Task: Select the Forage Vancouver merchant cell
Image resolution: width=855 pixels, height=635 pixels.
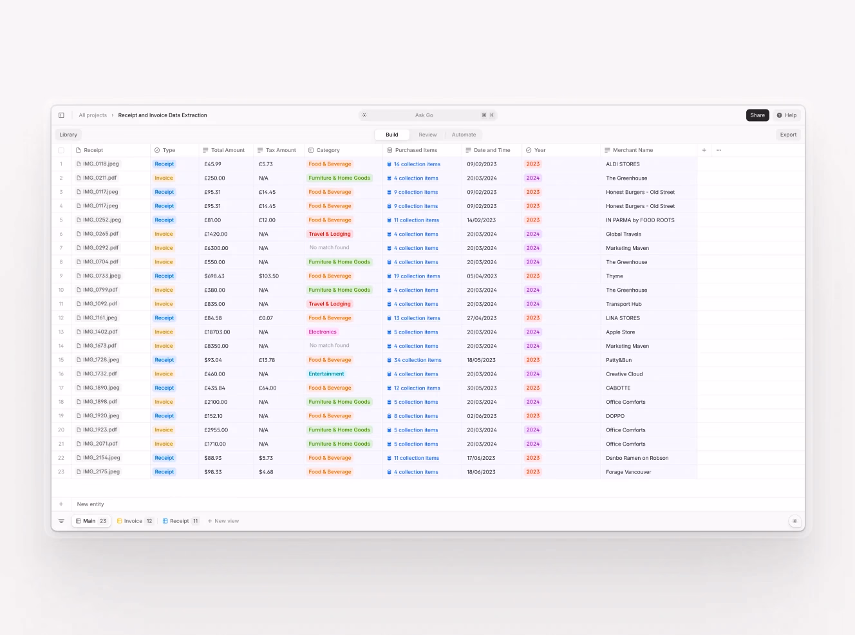Action: pos(648,472)
